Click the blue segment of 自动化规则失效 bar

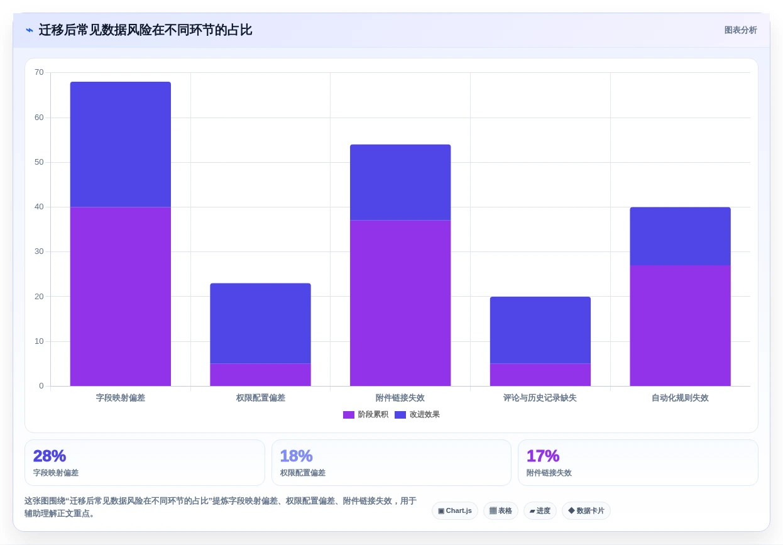tap(680, 236)
